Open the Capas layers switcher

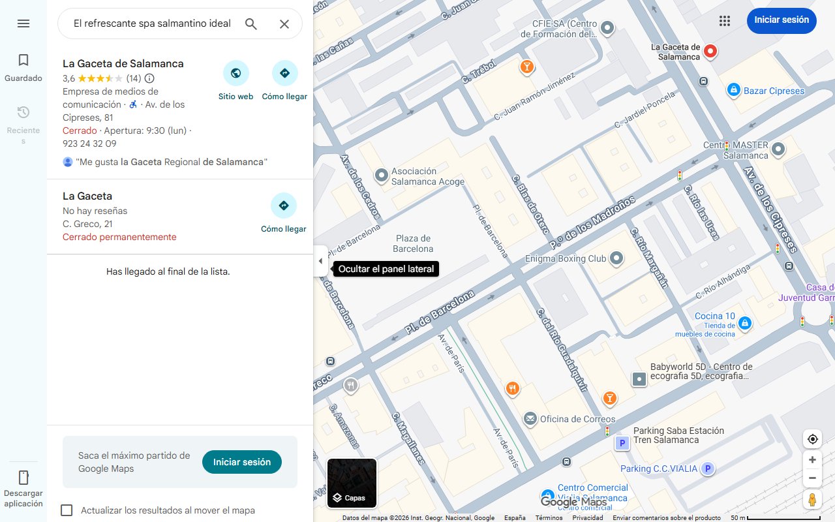(x=352, y=484)
